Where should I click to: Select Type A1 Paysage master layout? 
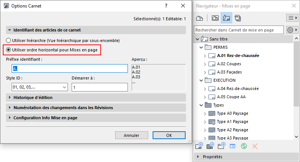(x=232, y=121)
